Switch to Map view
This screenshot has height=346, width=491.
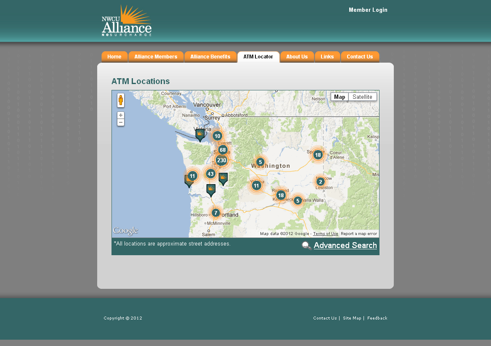coord(340,97)
